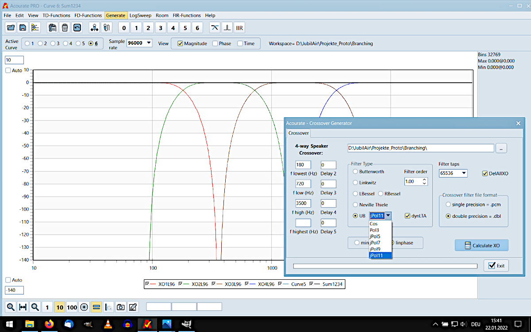Select active curve 4 radio button

click(65, 43)
